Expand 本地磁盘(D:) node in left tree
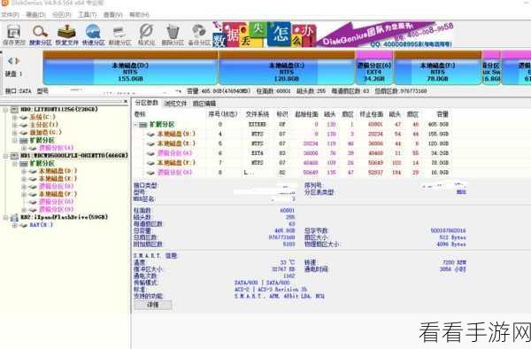This screenshot has height=349, width=531. click(24, 171)
